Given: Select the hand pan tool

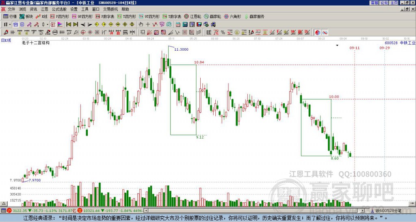Looking at the screenshot, I should pyautogui.click(x=141, y=25).
